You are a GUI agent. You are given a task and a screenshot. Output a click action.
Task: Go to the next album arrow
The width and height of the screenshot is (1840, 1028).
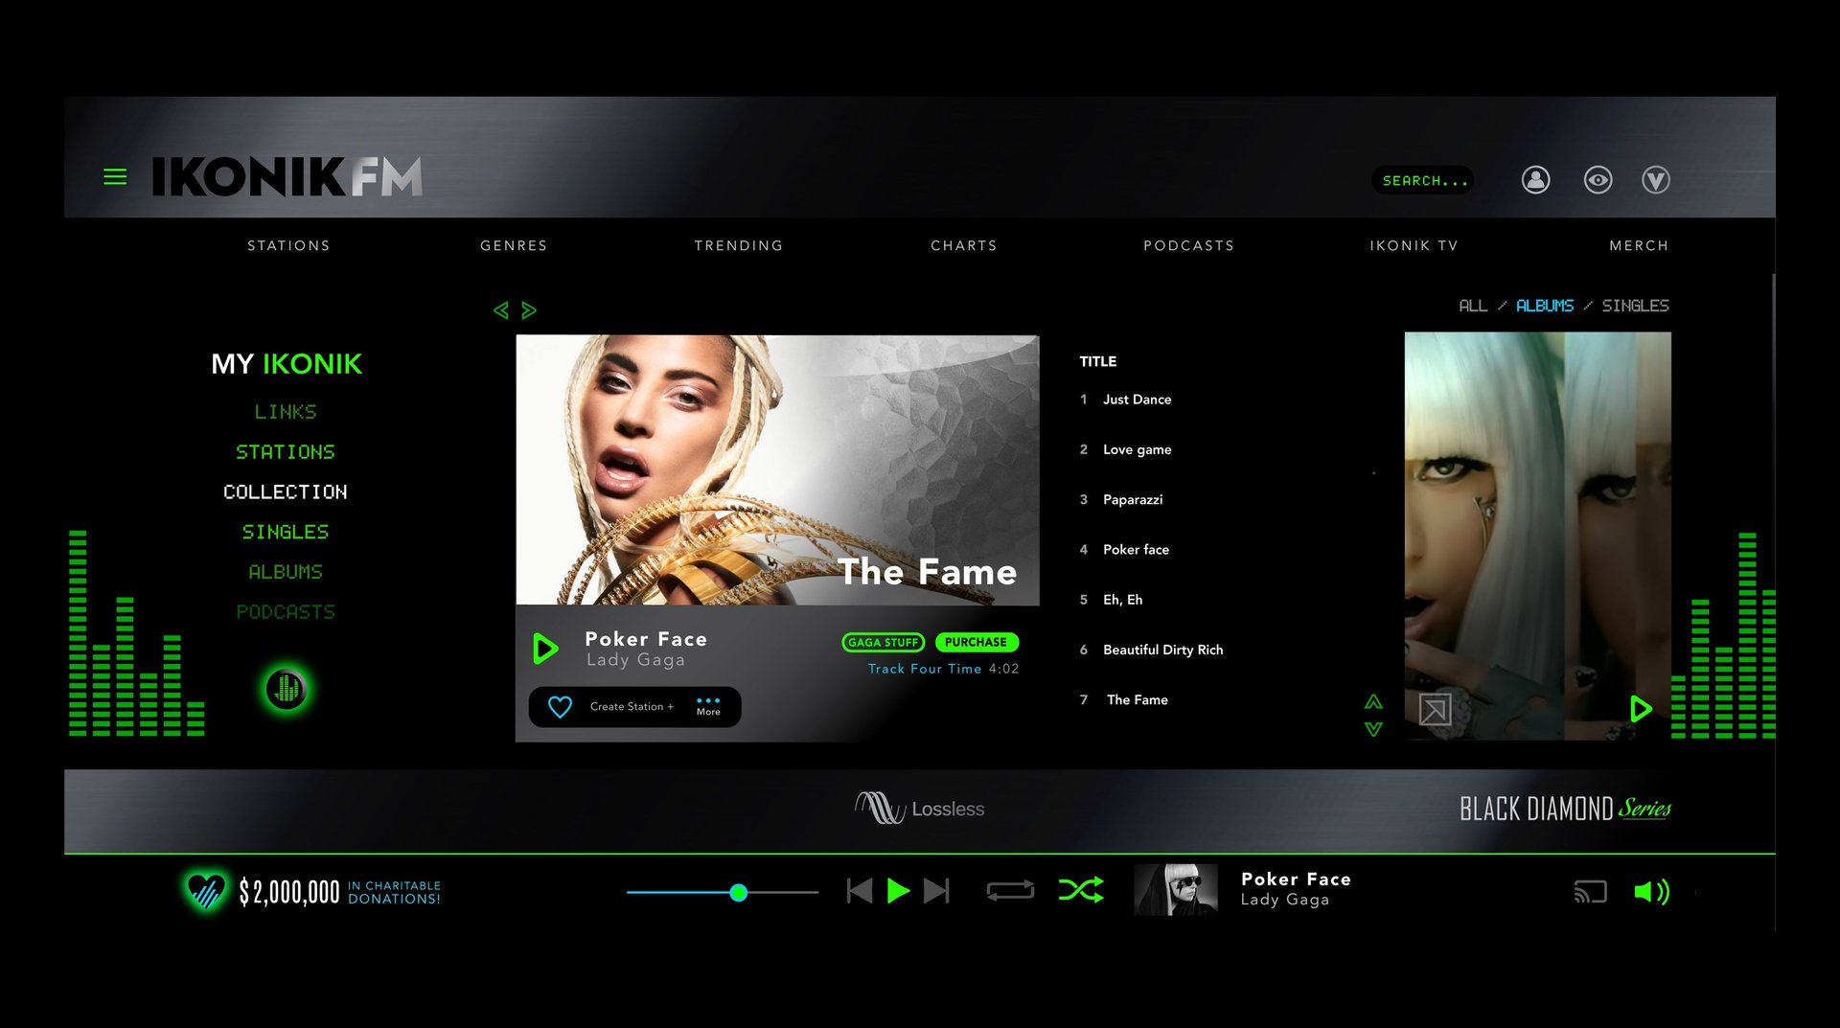coord(529,310)
